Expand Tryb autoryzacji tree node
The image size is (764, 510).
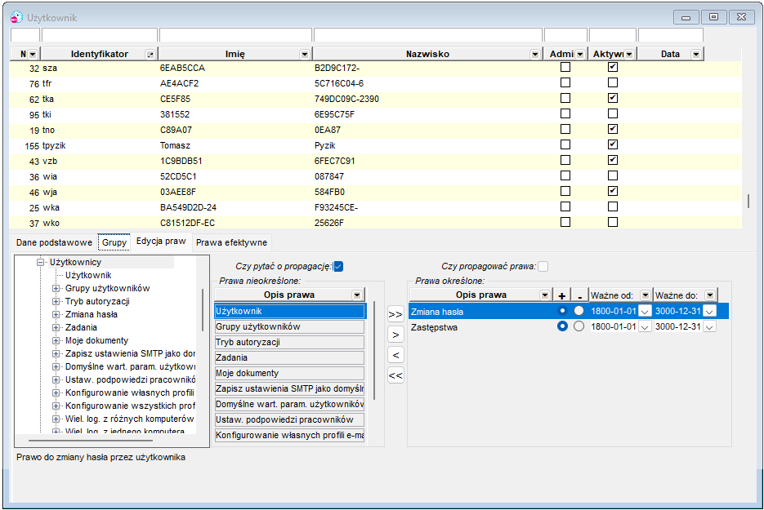tap(56, 302)
